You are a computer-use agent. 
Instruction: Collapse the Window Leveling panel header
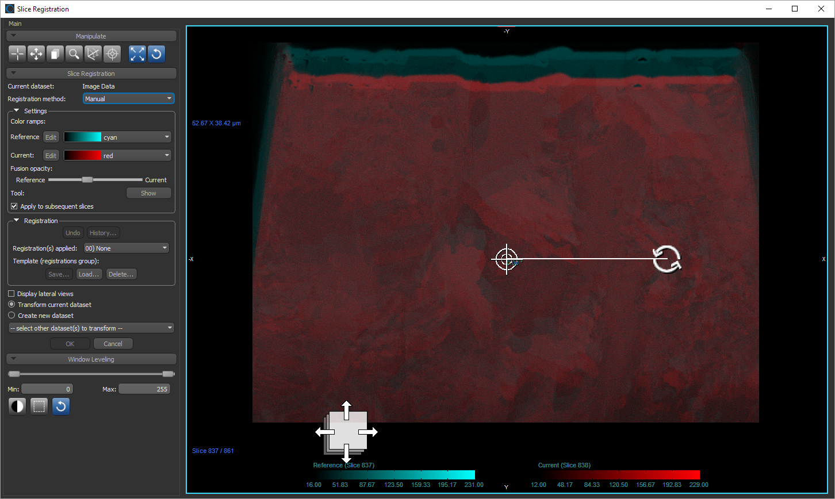[91, 359]
